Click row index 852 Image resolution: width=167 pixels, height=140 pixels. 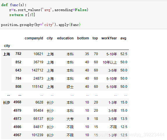[x=18, y=62]
